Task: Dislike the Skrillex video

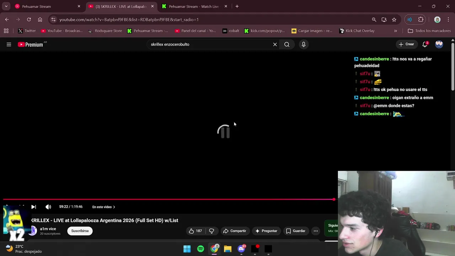Action: pos(212,231)
